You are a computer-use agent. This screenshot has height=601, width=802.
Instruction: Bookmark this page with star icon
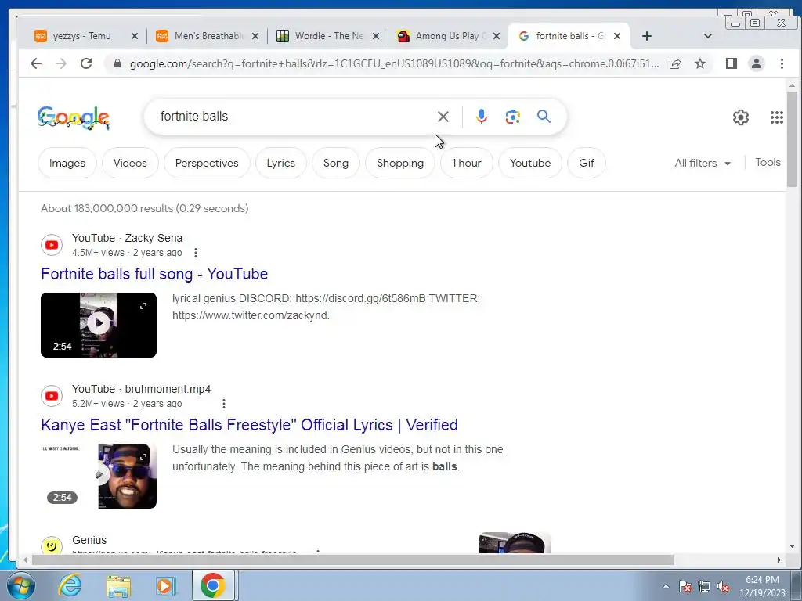pyautogui.click(x=700, y=63)
